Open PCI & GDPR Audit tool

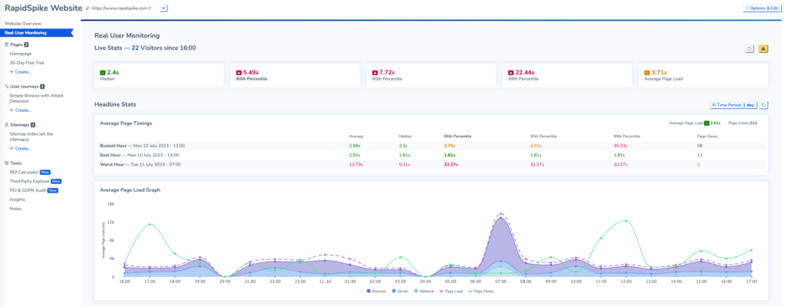[28, 190]
